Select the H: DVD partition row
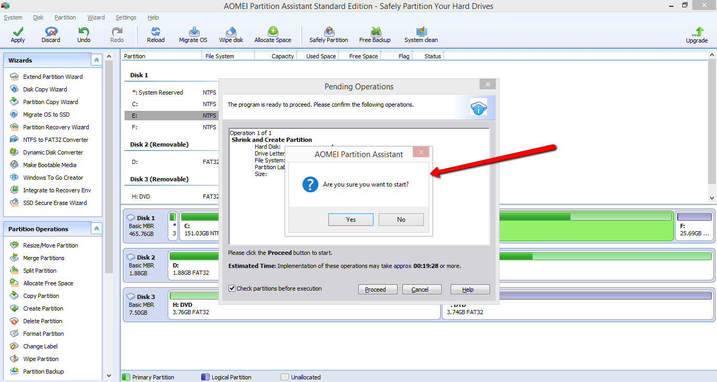 coord(171,197)
